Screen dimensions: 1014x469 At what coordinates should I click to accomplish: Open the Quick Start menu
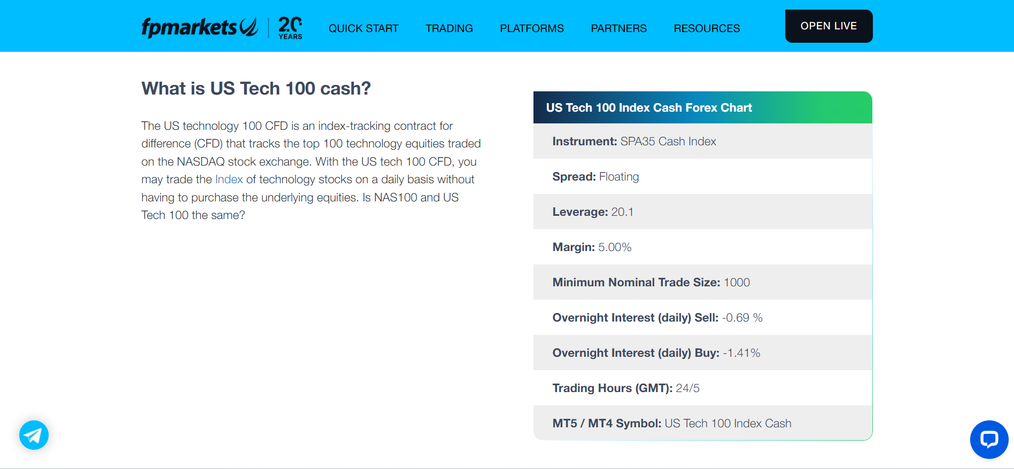click(363, 28)
